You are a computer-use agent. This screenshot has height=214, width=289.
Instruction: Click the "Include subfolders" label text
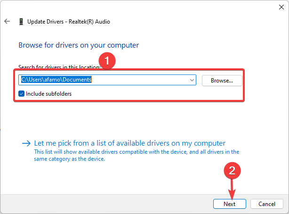coord(49,93)
